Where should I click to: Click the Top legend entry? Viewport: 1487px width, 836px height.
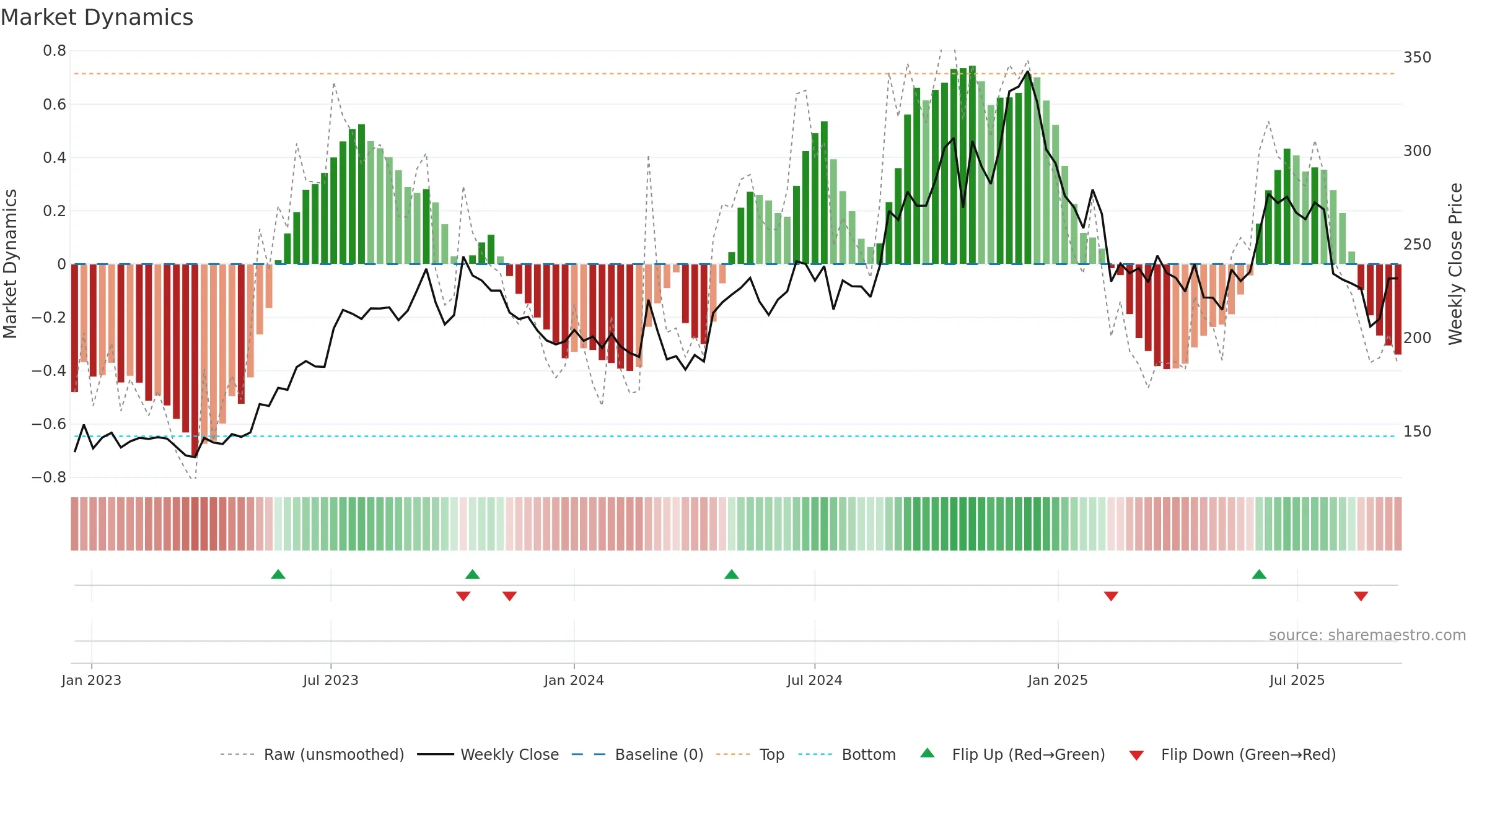click(750, 754)
